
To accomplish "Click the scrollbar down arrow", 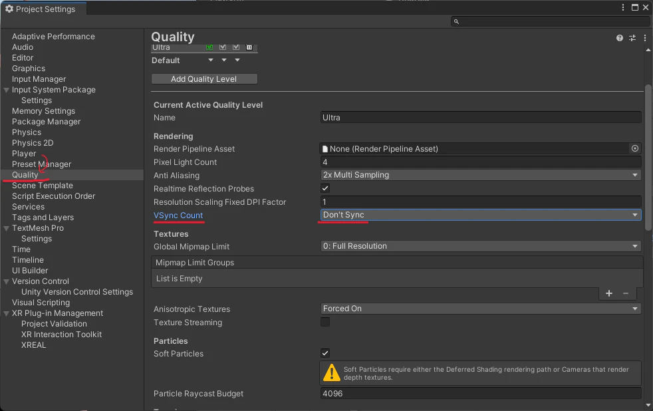I will pyautogui.click(x=648, y=405).
